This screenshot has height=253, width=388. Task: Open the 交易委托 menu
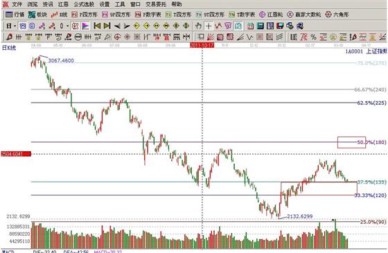(x=156, y=4)
